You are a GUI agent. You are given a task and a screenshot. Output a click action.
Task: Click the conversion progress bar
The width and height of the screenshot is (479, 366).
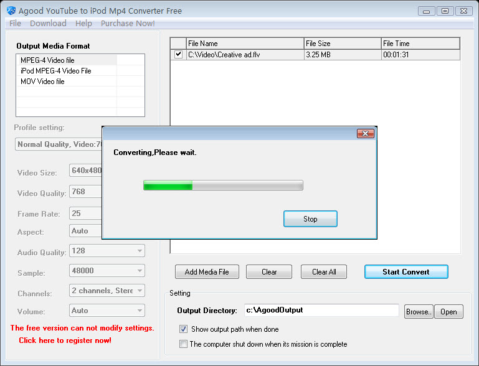pos(224,185)
